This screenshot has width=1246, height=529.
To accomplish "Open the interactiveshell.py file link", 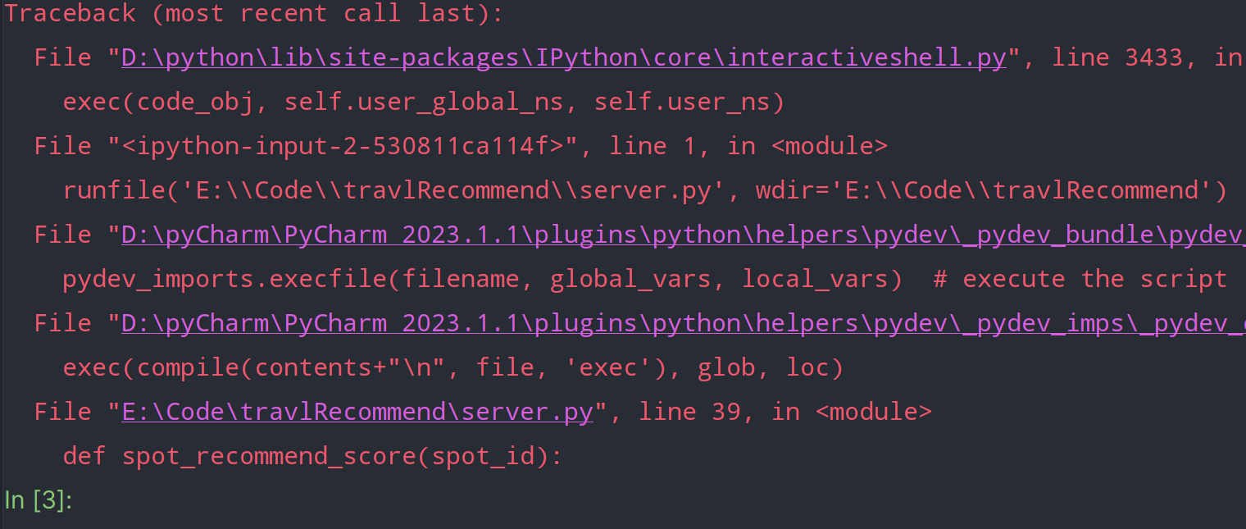I will click(563, 58).
